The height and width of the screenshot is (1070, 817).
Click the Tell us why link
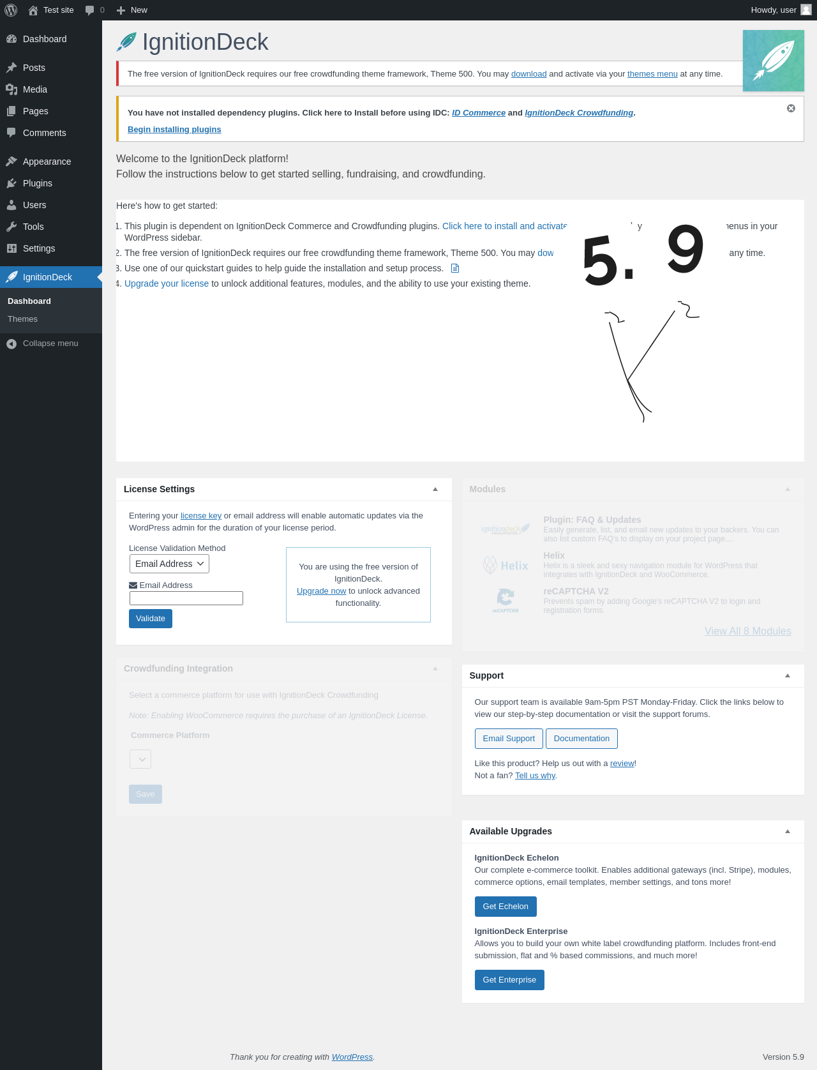point(535,776)
